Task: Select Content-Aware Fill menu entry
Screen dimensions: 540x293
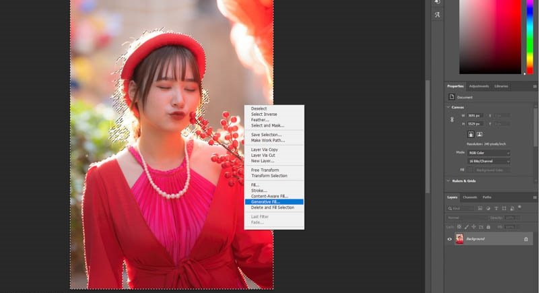Action: 268,196
